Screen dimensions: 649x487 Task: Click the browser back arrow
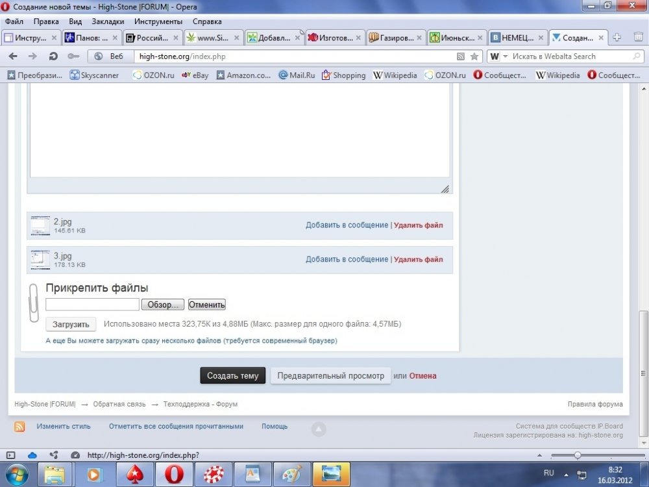click(13, 56)
